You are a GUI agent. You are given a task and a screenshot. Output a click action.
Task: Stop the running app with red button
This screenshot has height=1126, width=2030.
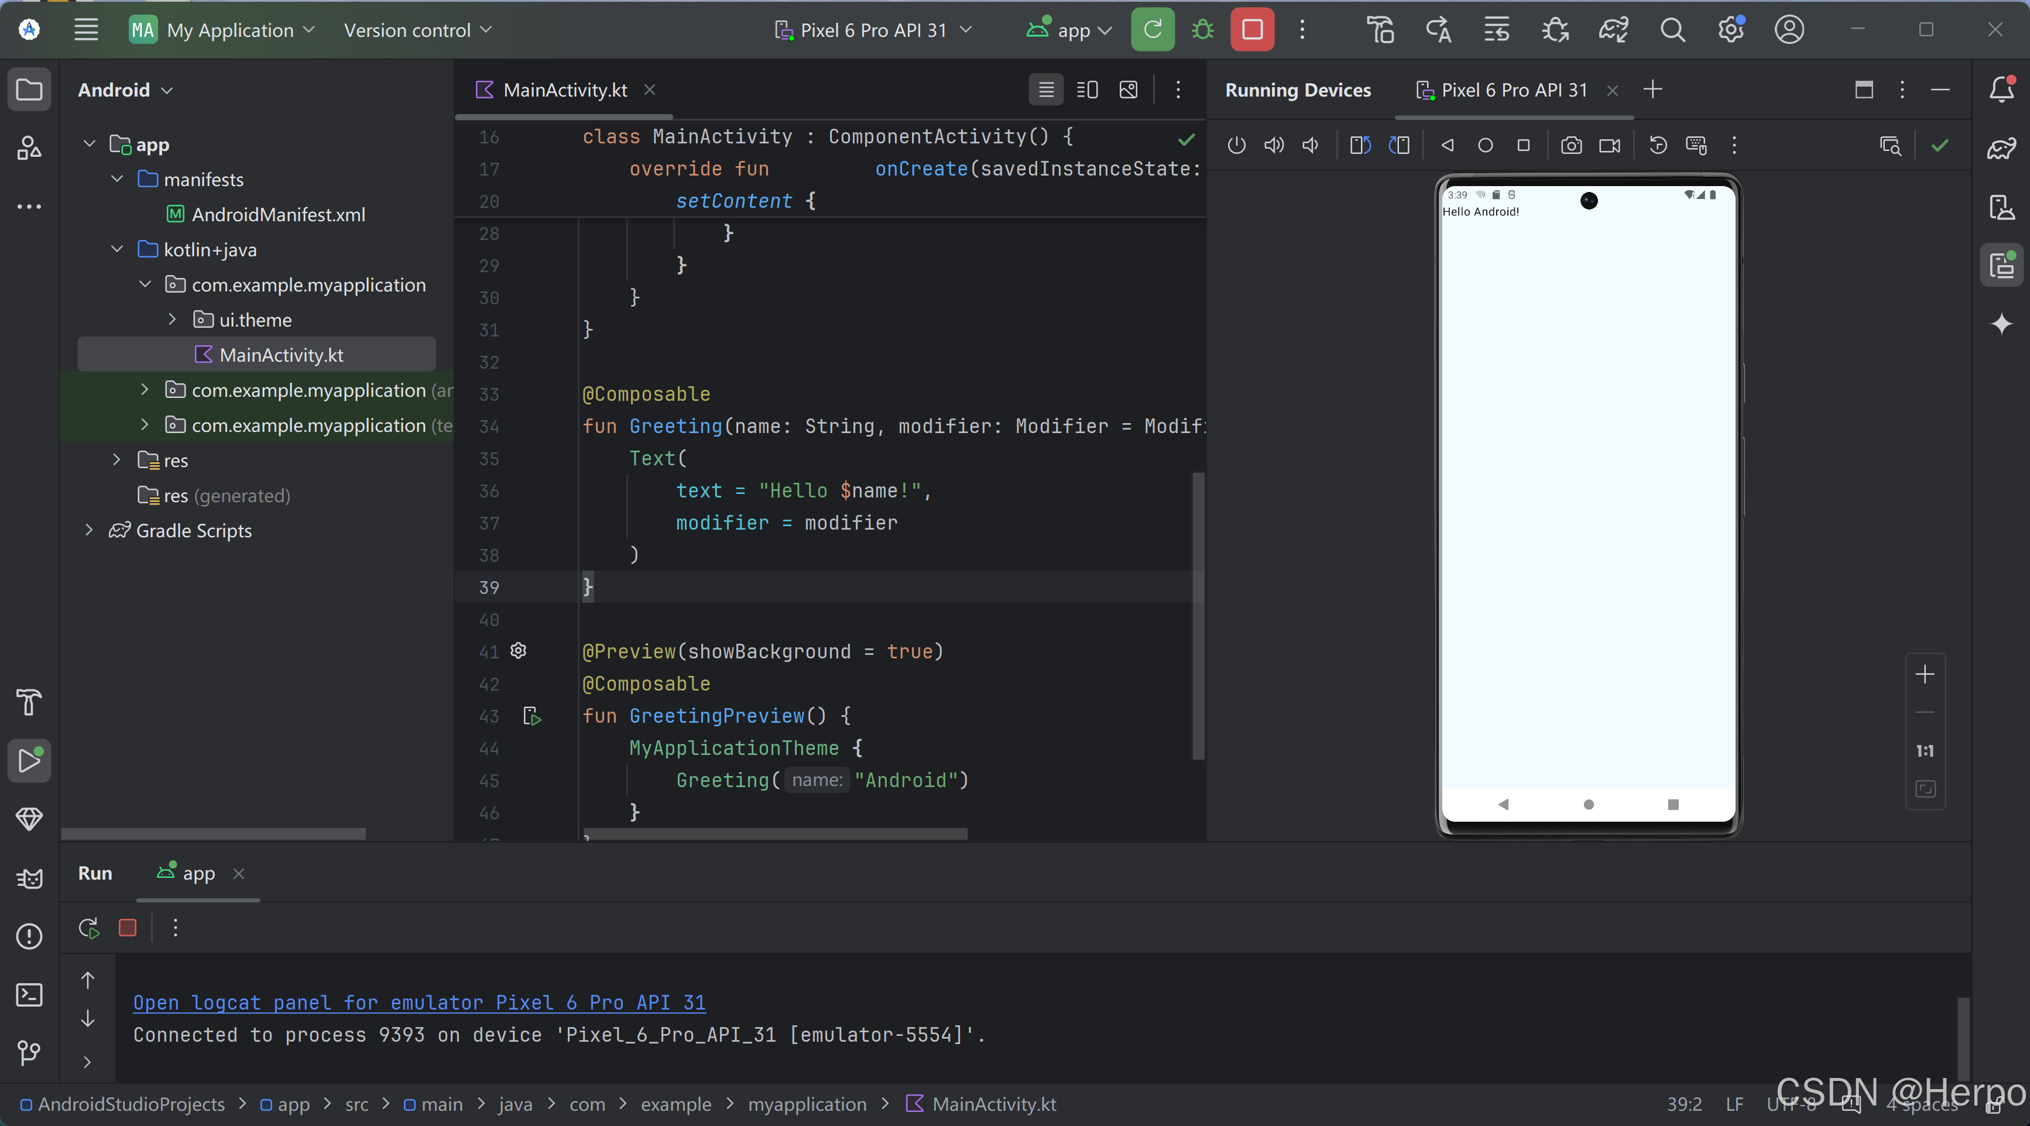[1251, 30]
